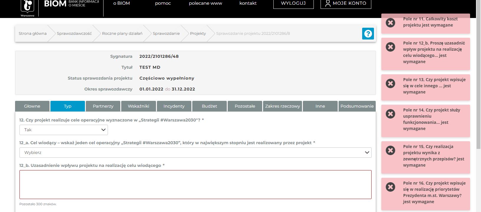
Task: Go to the Podsumowanie tab
Action: pos(357,106)
